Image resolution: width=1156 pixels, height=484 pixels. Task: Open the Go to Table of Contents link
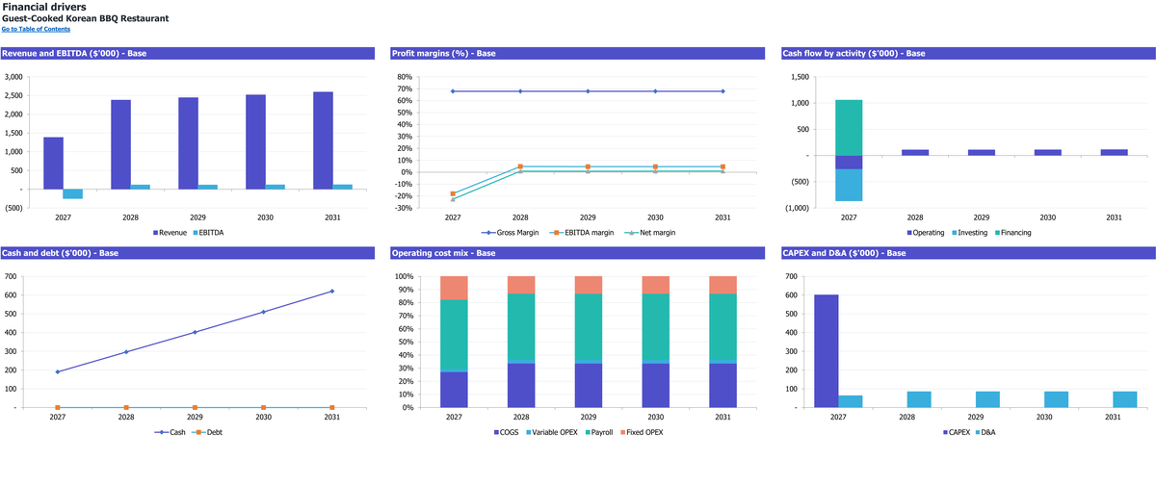pyautogui.click(x=36, y=29)
